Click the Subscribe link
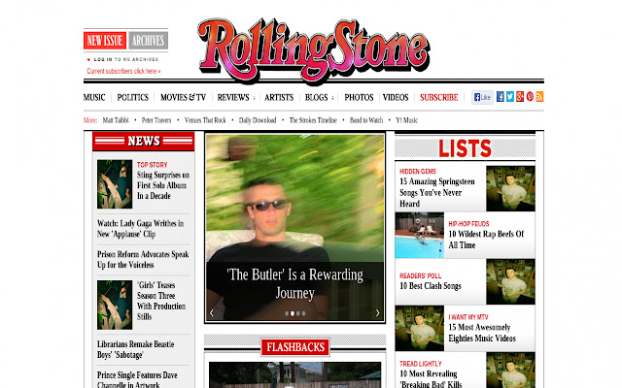 coord(438,97)
